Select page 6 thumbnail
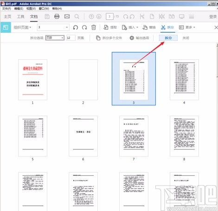 83,136
